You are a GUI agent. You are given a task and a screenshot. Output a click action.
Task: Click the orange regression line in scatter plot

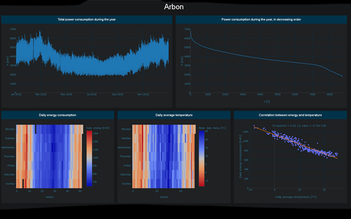click(296, 145)
